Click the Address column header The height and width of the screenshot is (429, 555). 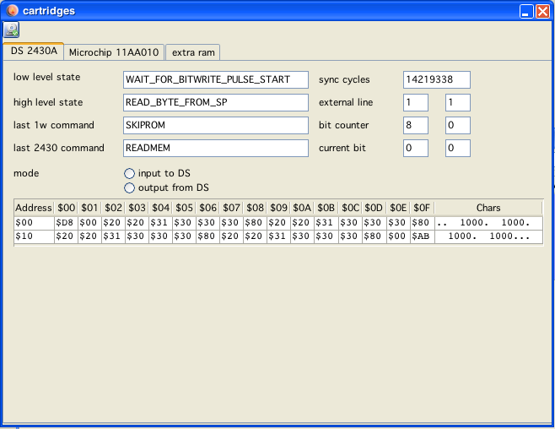pos(34,208)
